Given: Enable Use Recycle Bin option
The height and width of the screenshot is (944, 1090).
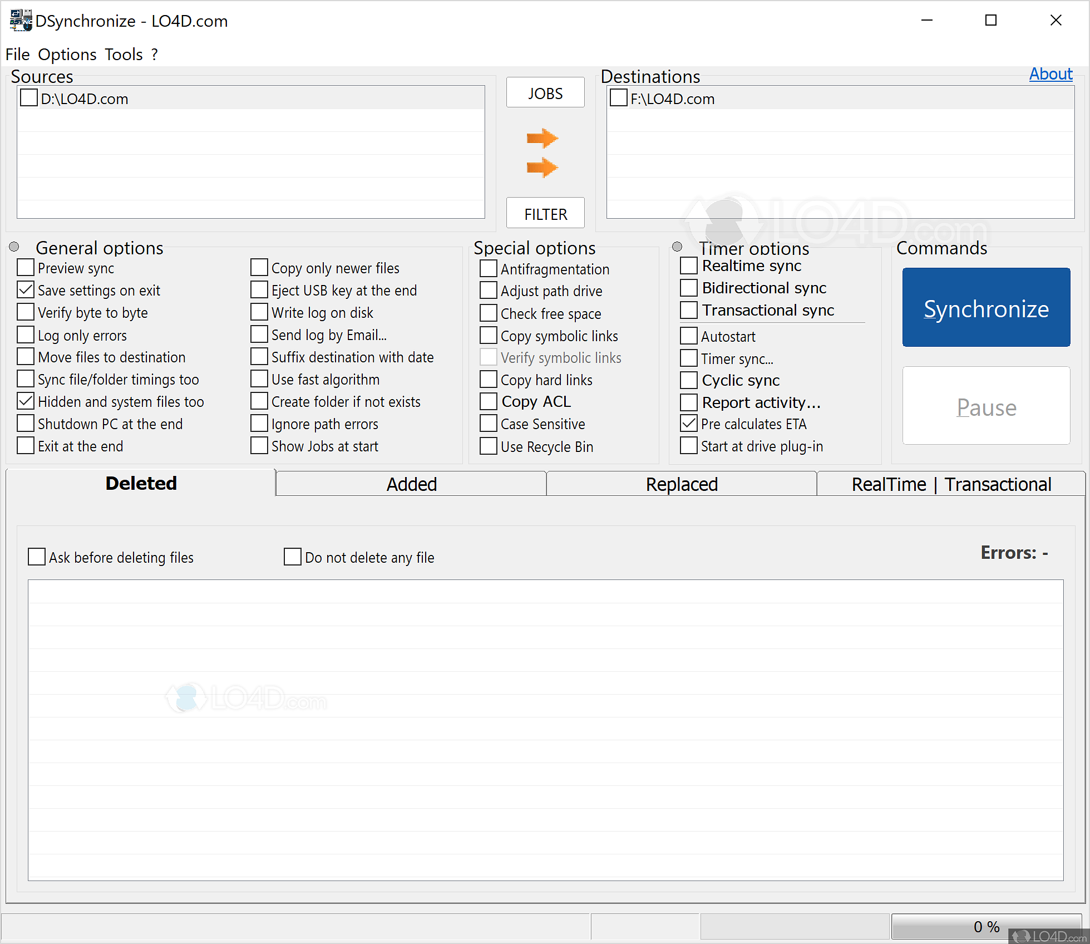Looking at the screenshot, I should (489, 446).
